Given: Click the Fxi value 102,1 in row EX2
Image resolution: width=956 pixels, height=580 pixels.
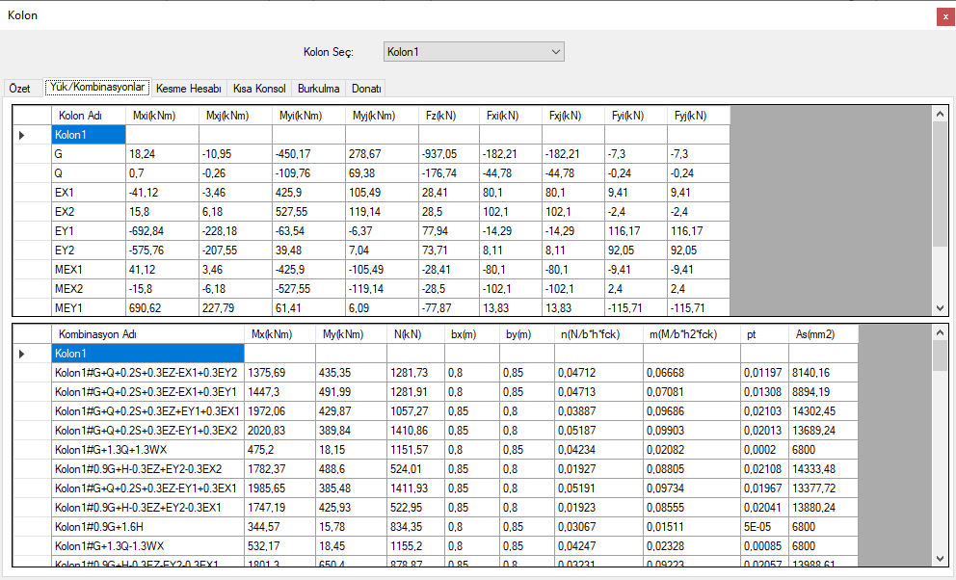Looking at the screenshot, I should click(511, 212).
